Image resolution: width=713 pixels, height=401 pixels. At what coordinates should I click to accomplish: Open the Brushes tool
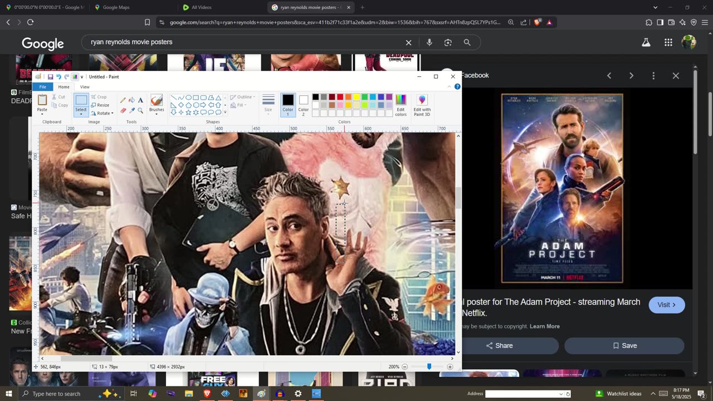pos(157,100)
